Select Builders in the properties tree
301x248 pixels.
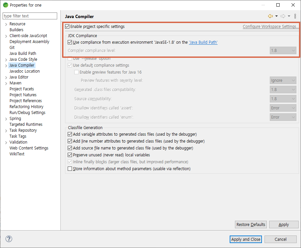point(16,30)
